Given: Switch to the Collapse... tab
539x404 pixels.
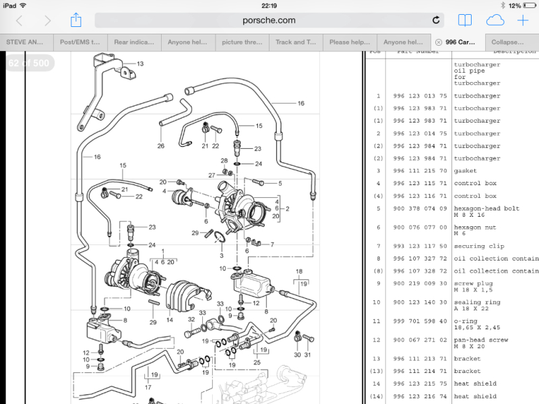Looking at the screenshot, I should point(512,42).
